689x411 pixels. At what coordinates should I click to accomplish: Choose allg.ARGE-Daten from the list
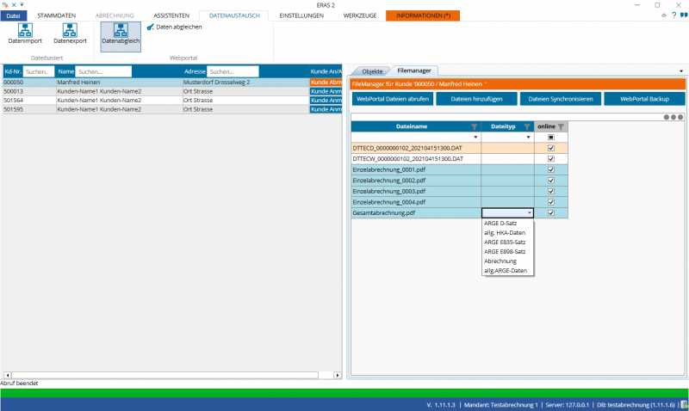[x=507, y=271]
